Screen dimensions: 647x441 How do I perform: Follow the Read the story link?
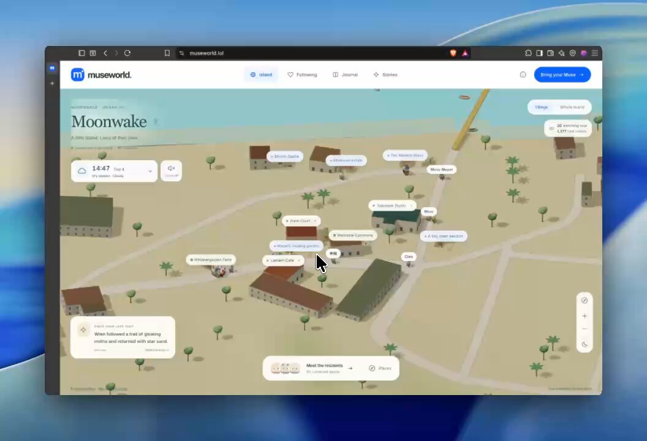pos(157,350)
